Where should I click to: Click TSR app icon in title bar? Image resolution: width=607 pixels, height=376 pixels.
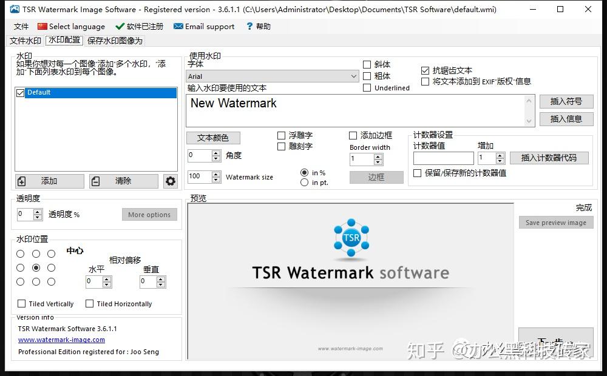point(15,9)
